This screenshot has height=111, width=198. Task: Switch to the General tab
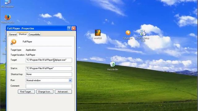pos(13,35)
